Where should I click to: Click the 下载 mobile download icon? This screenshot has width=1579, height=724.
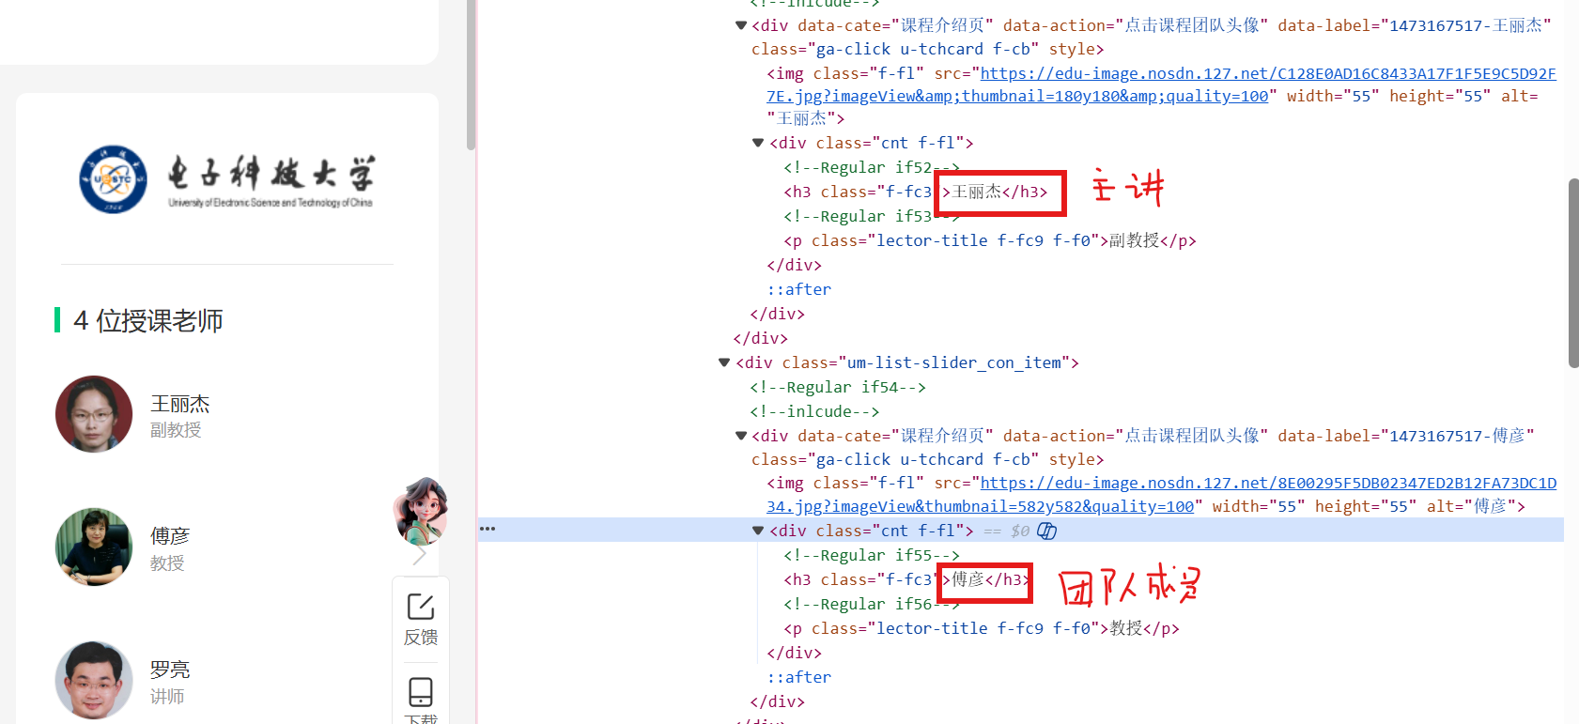point(421,692)
